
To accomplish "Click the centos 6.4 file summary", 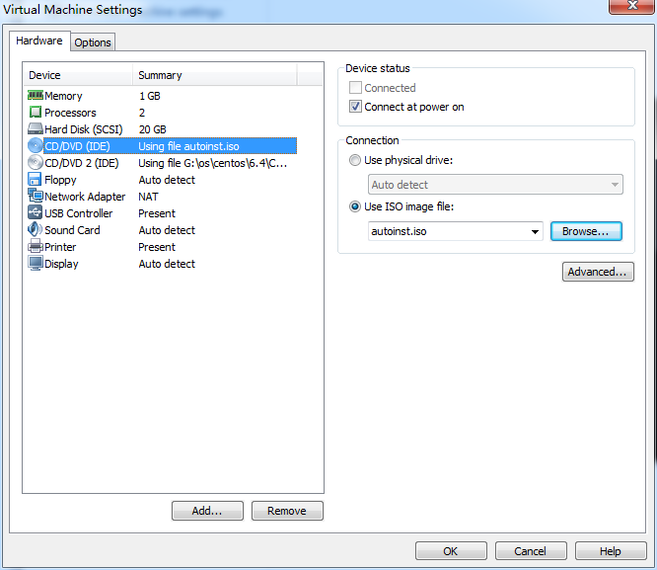I will click(x=213, y=163).
